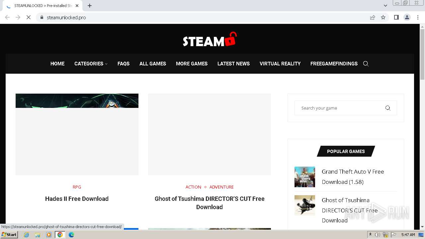Screen dimensions: 425x239
Task: Switch to Chrome in the taskbar
Action: point(60,235)
